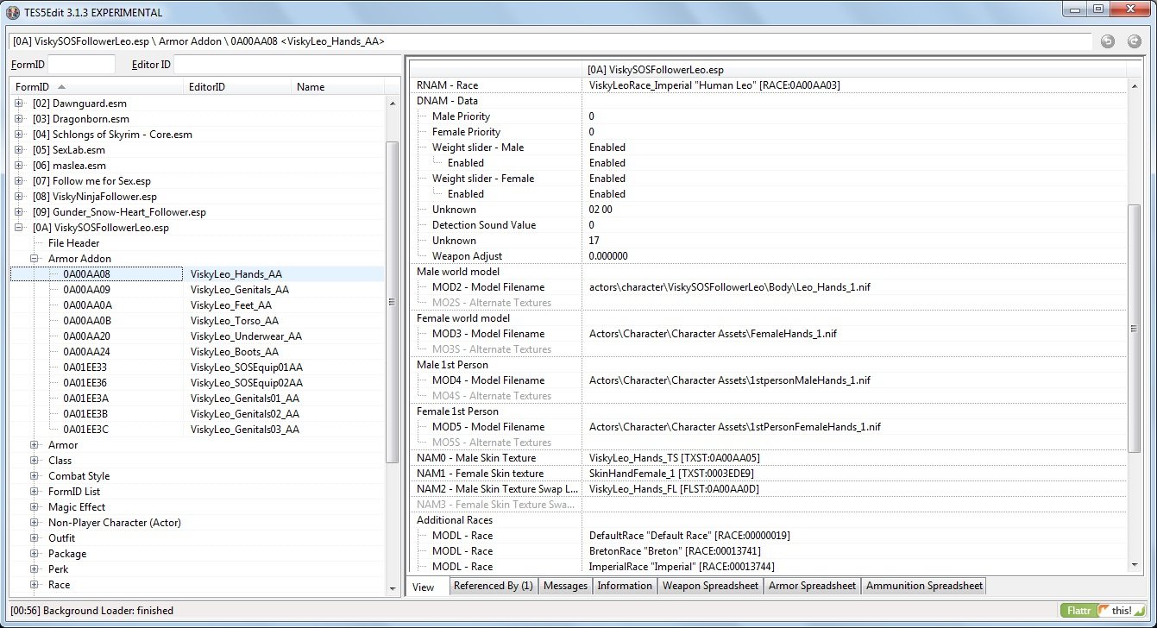Expand the Combat Style group

click(x=35, y=476)
